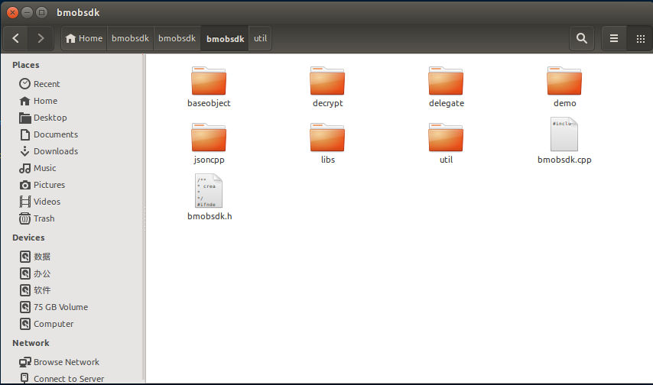Click the jsoncpp folder name label

(209, 160)
